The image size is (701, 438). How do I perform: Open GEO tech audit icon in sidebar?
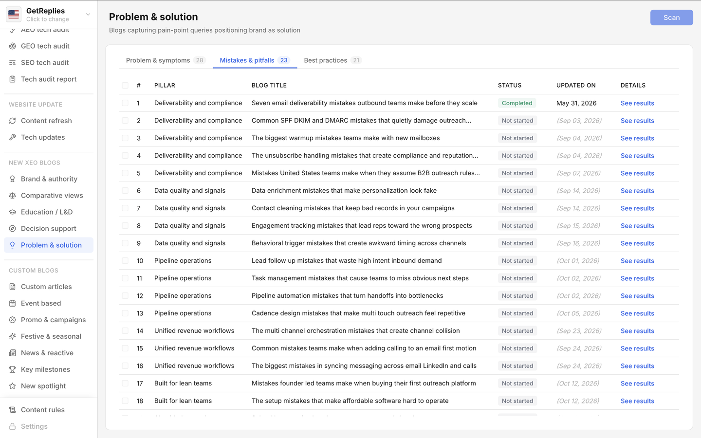13,46
